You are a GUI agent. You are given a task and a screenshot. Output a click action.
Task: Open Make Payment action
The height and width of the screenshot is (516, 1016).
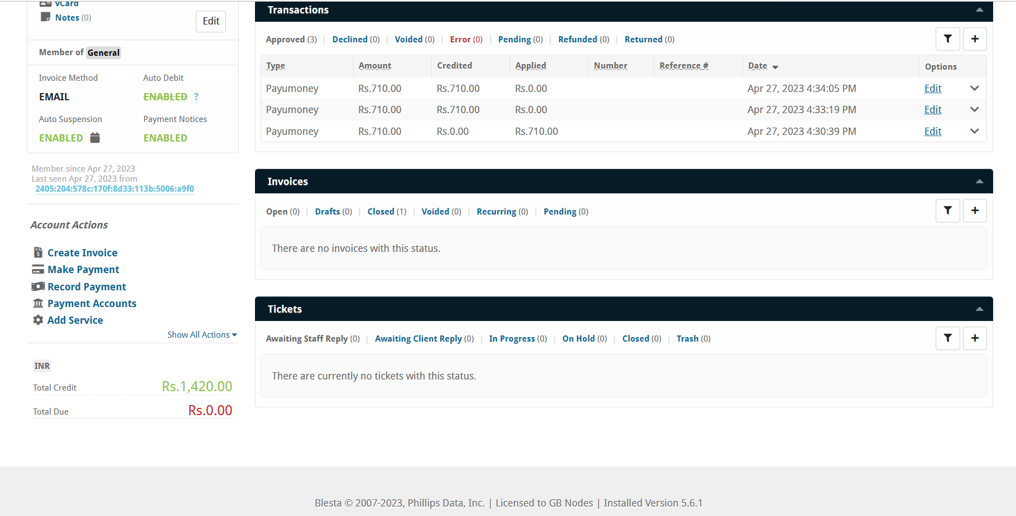coord(83,270)
